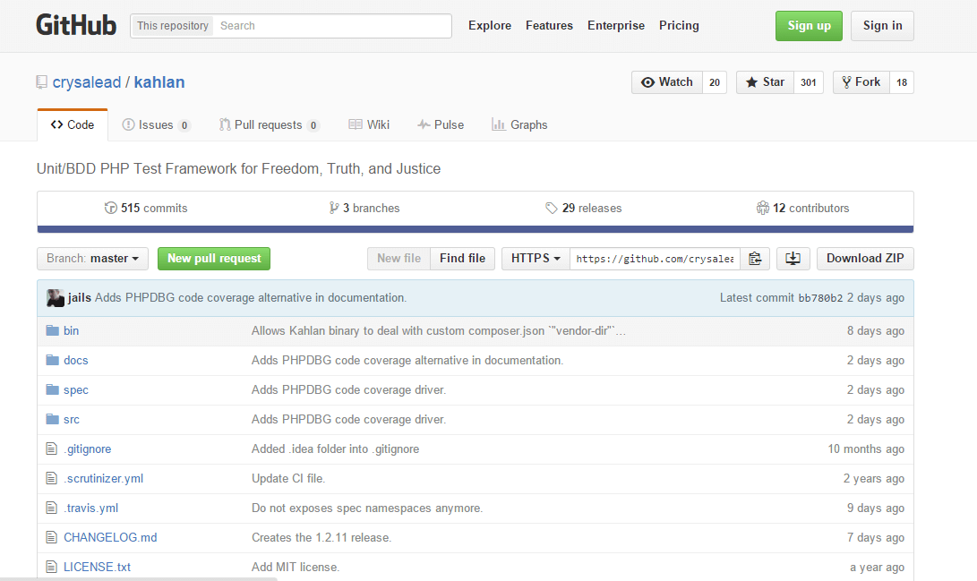Open forks count 18
The width and height of the screenshot is (977, 581).
(902, 82)
